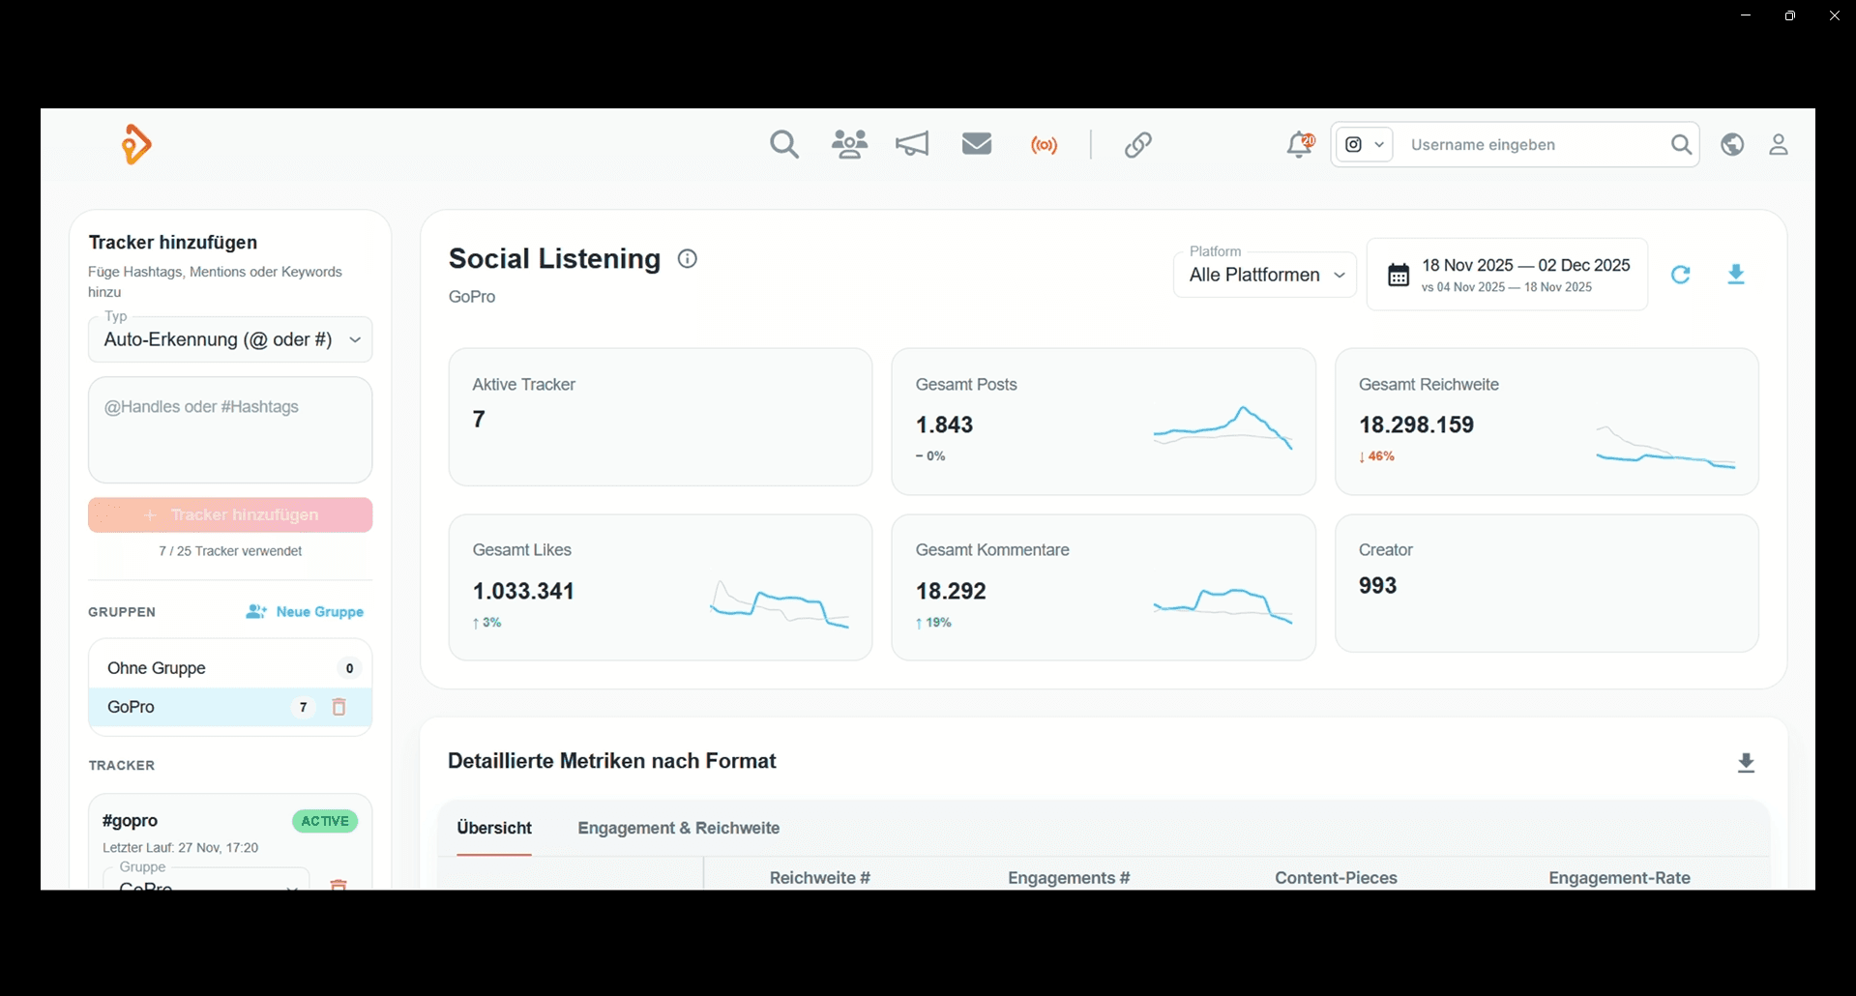Expand the Alle Plattformen platform dropdown
The image size is (1856, 996).
point(1265,275)
